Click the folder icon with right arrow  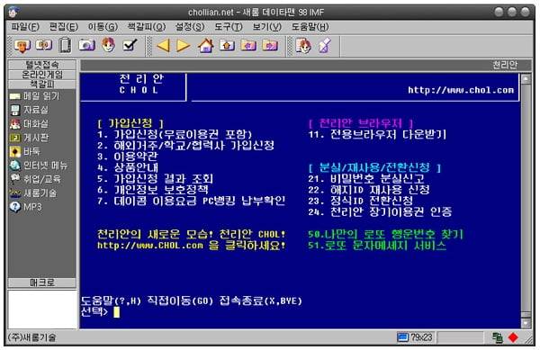click(x=270, y=45)
